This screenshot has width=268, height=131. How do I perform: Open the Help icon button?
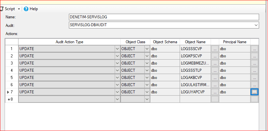[26, 9]
